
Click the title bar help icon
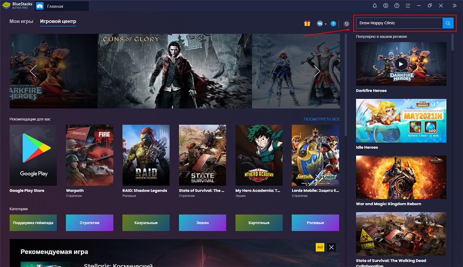397,5
